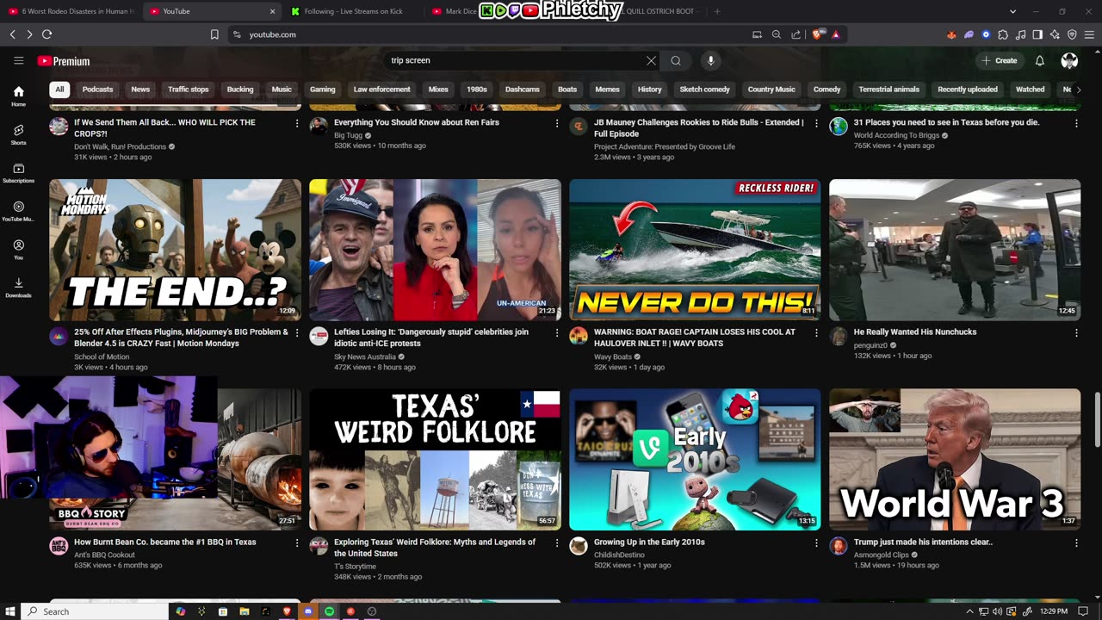
Task: Select the Recently uploaded filter chip
Action: click(967, 90)
